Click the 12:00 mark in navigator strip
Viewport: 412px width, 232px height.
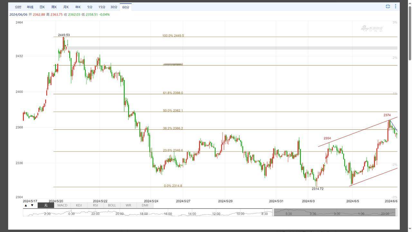tap(216, 214)
